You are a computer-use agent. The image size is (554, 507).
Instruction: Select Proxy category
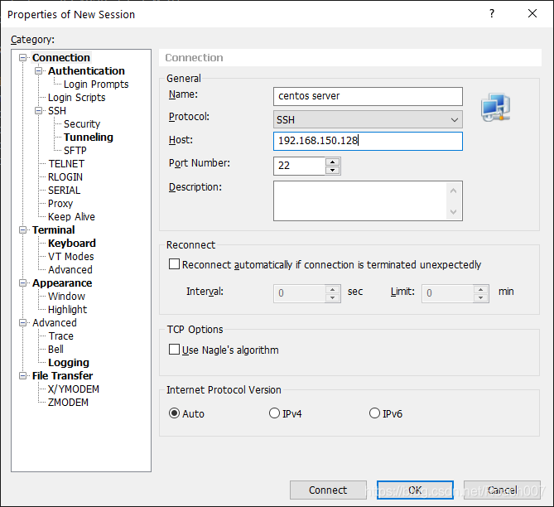(x=60, y=203)
